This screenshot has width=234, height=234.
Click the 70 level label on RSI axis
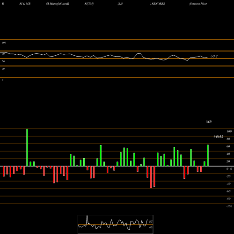coord(3,54)
